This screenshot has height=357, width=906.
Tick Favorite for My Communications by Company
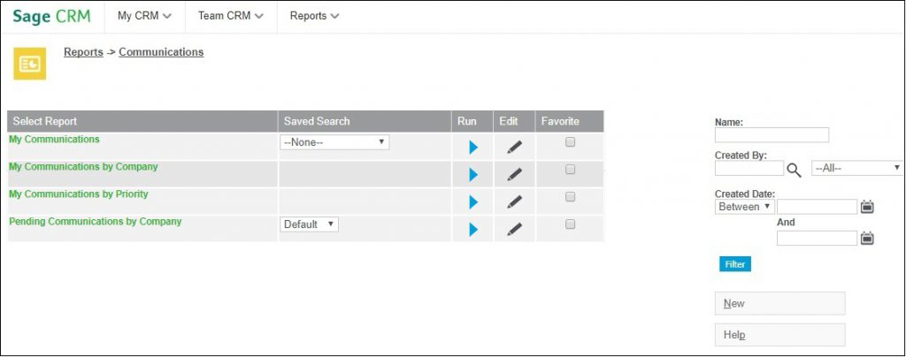[571, 170]
